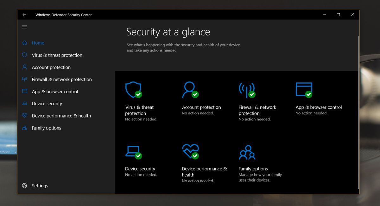
Task: Click 'Manage how your family uses their devices' text
Action: [260, 177]
